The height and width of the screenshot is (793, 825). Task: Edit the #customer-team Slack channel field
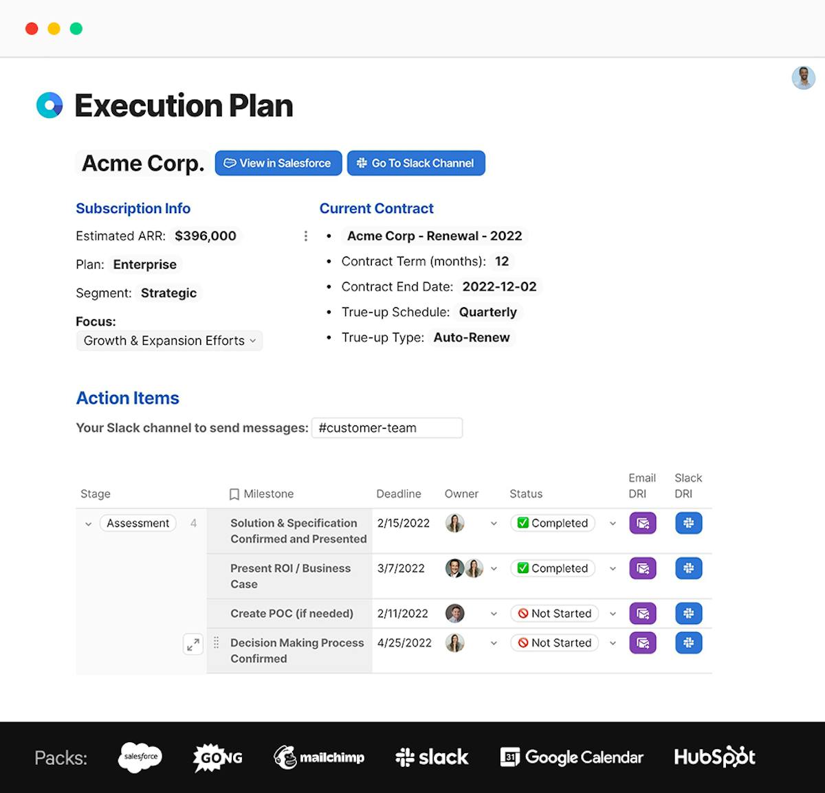(387, 427)
